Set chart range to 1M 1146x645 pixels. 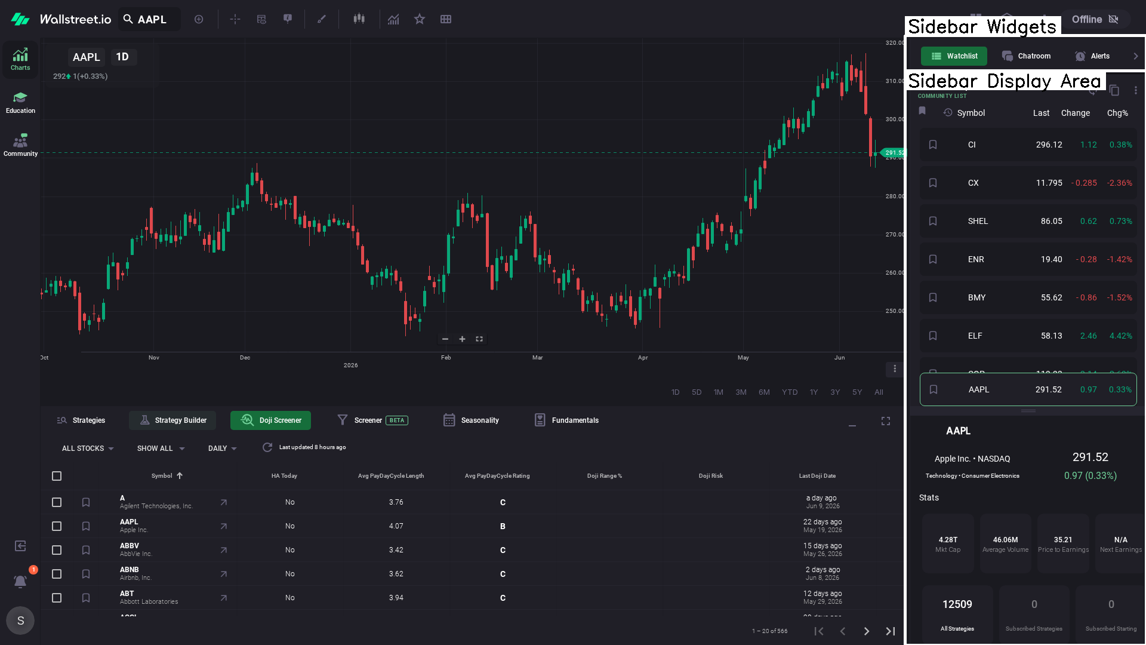point(719,392)
